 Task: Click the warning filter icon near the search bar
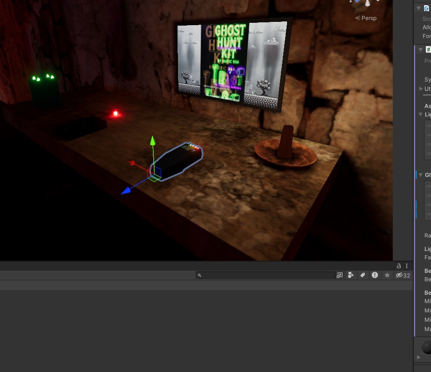click(x=375, y=275)
